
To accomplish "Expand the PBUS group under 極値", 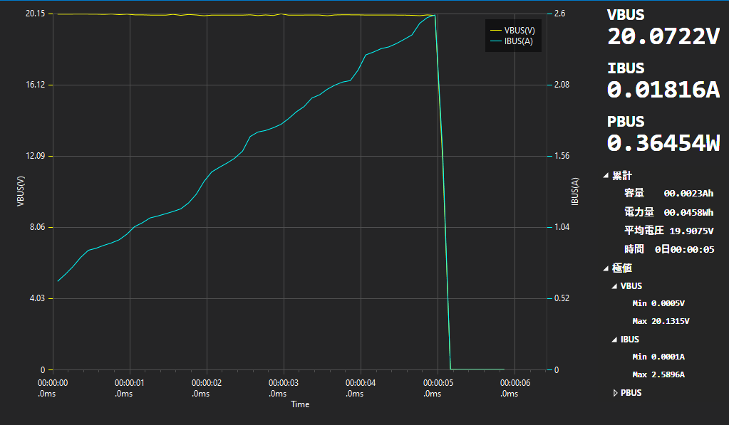I will pos(614,393).
